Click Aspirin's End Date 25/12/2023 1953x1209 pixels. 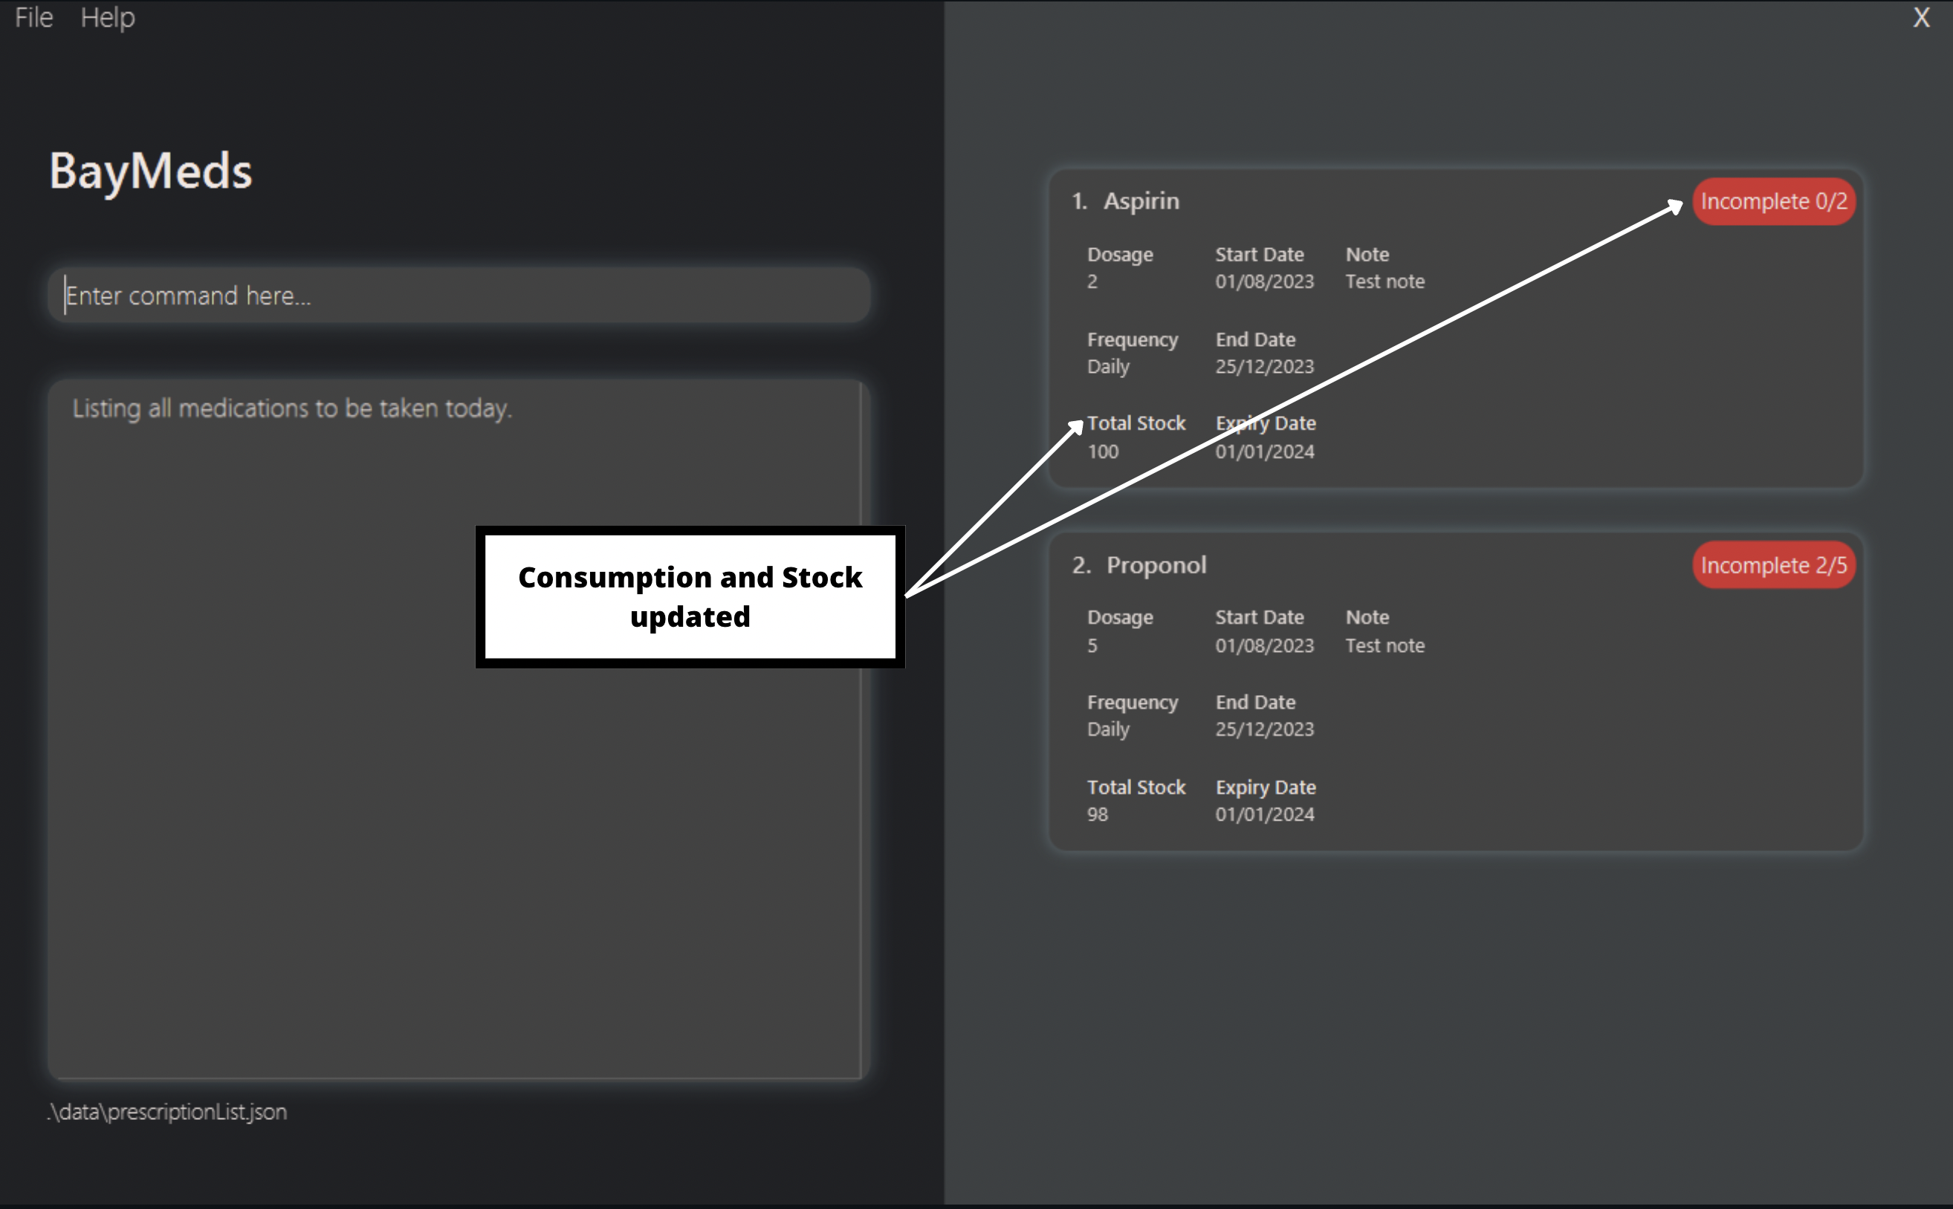click(x=1264, y=366)
